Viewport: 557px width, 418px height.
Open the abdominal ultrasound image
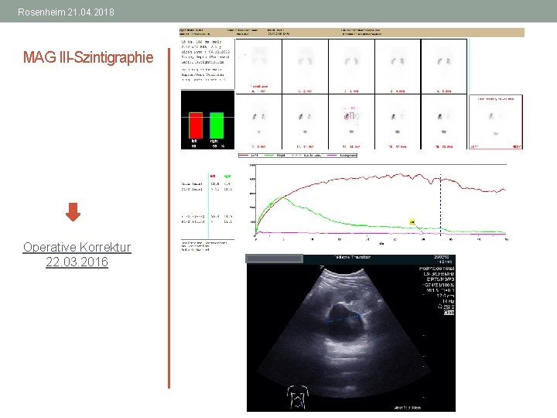pyautogui.click(x=350, y=333)
